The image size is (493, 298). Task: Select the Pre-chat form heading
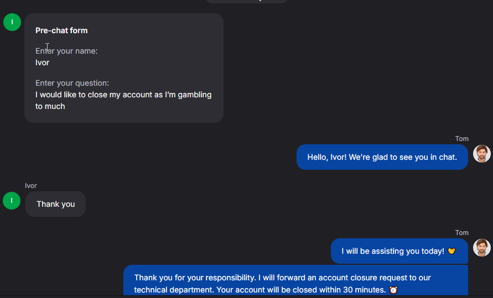61,30
